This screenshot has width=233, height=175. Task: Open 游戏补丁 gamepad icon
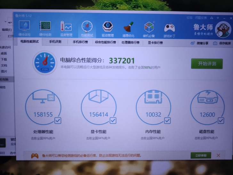[x=169, y=30]
